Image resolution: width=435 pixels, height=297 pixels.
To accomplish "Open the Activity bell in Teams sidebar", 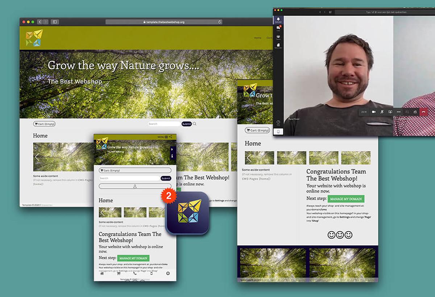I will [278, 20].
